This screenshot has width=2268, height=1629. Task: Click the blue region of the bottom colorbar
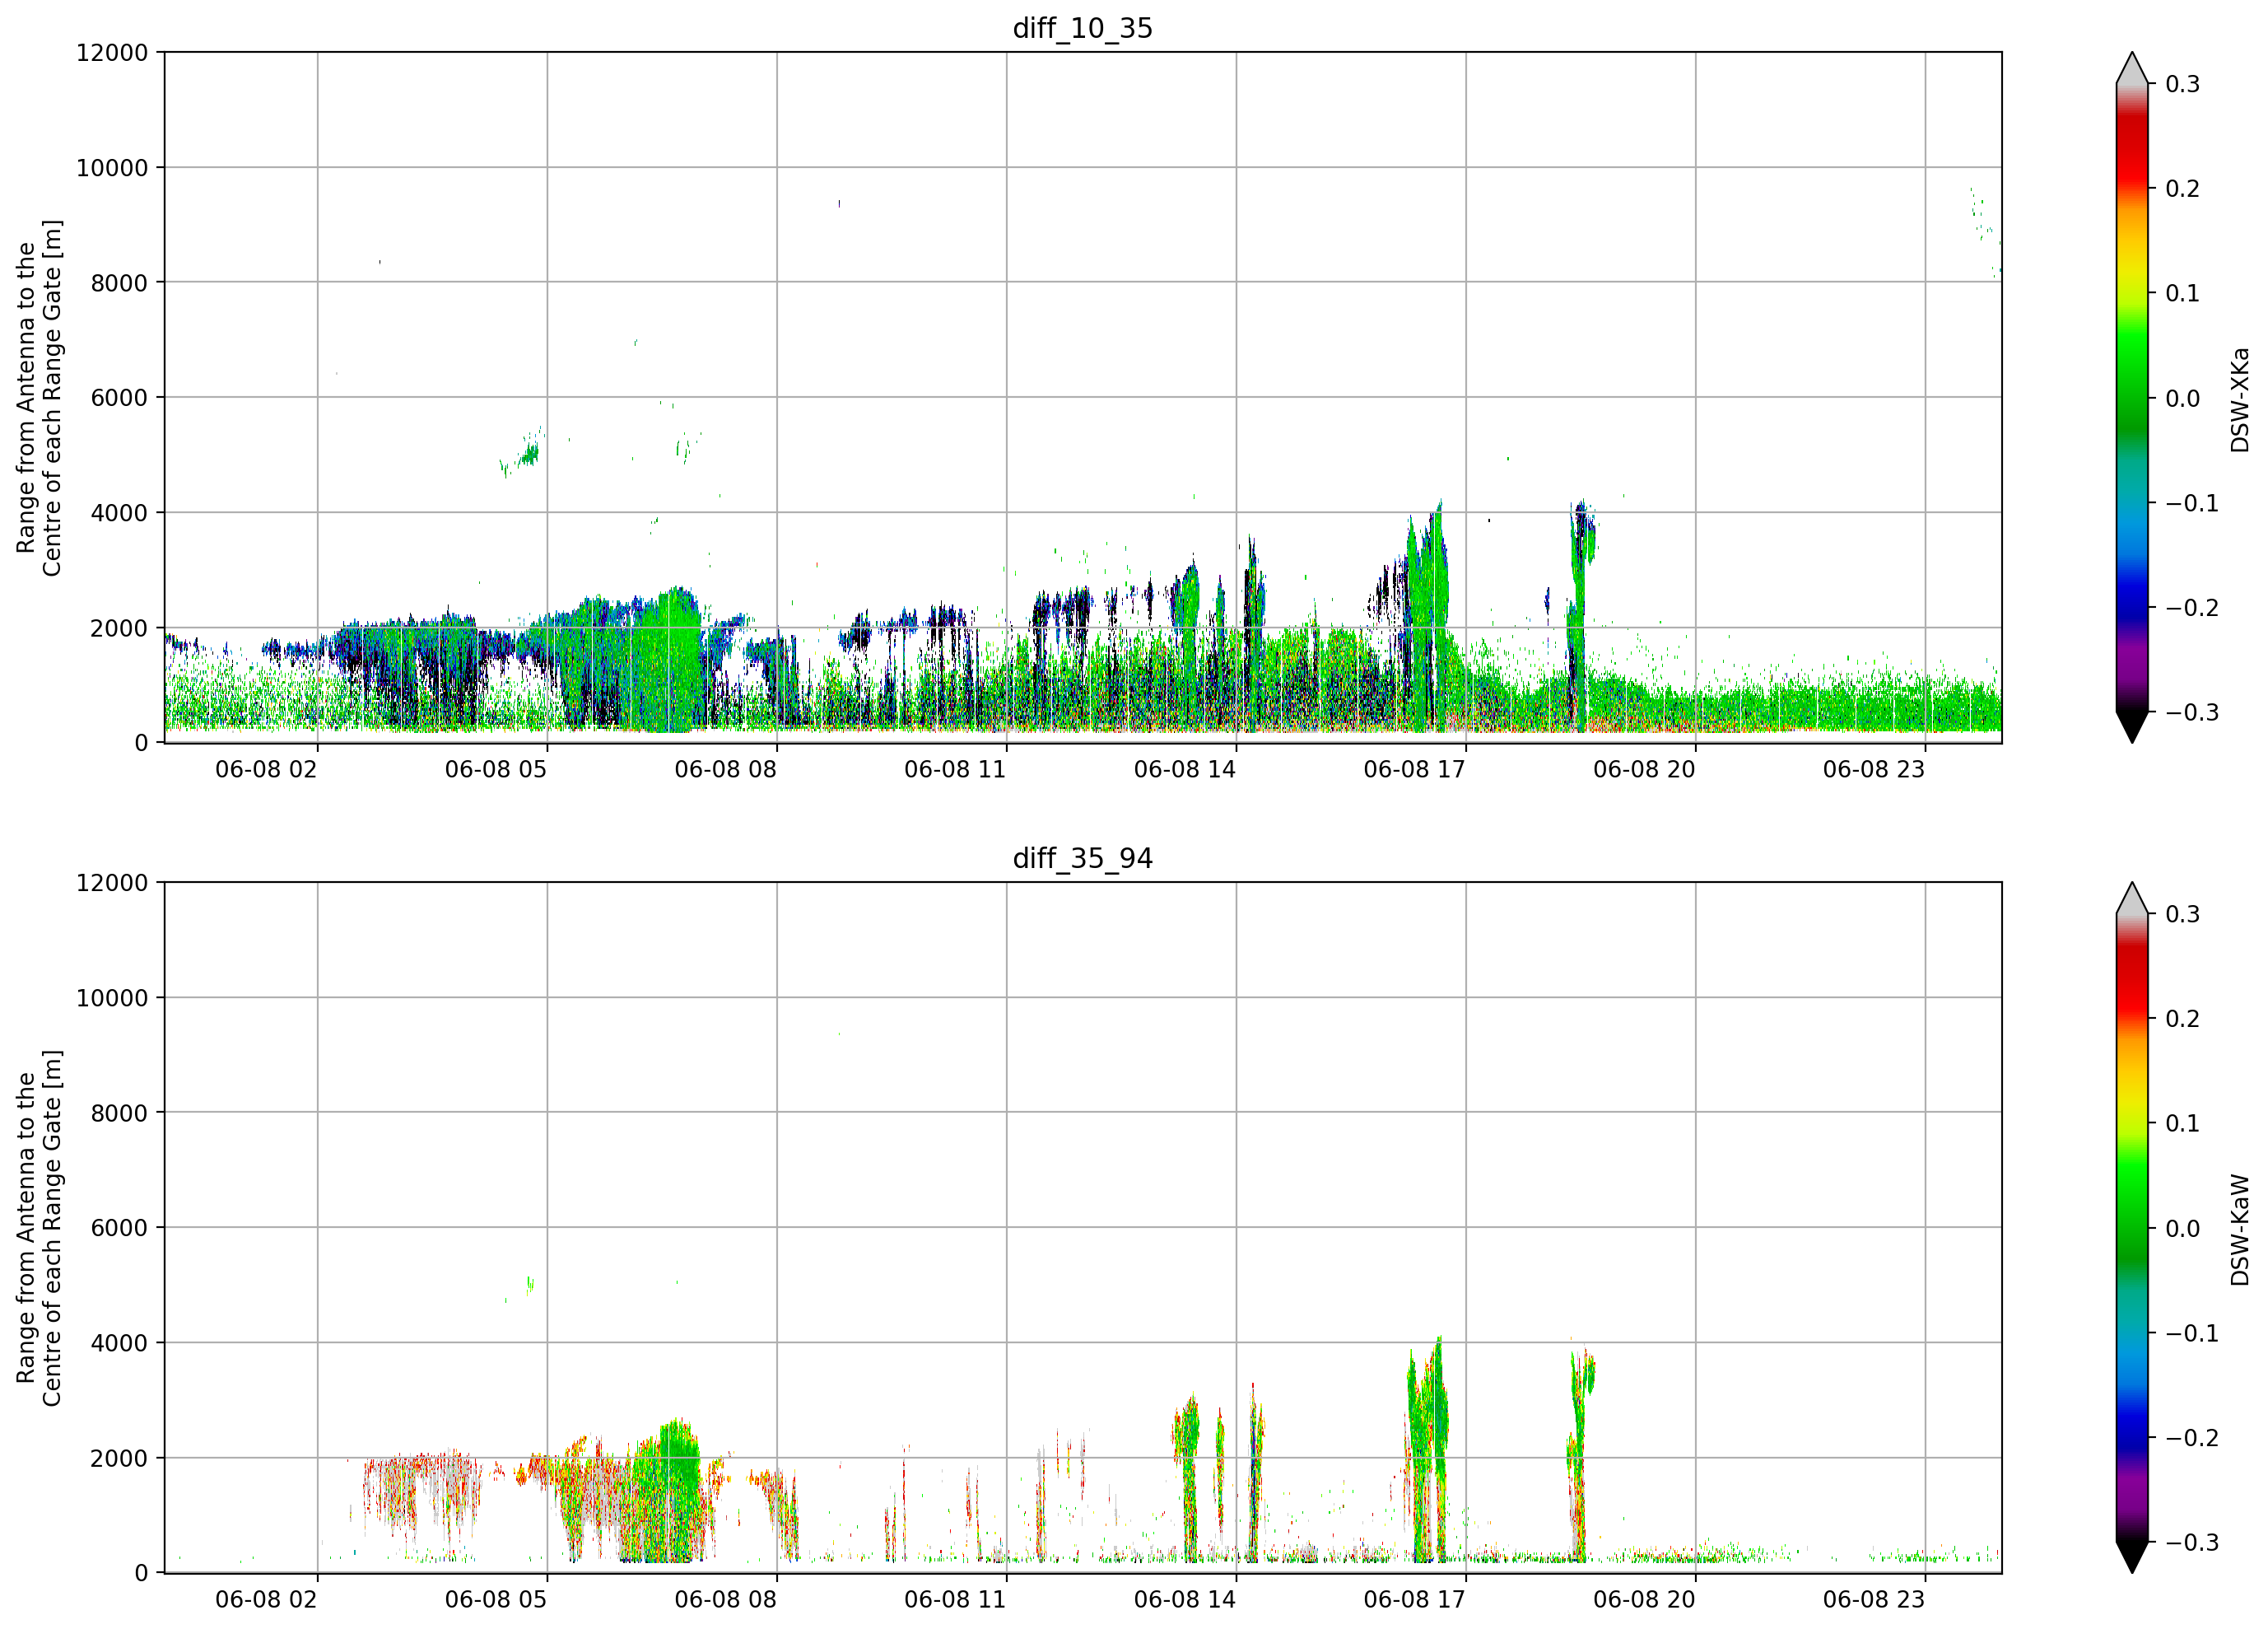(2132, 1420)
